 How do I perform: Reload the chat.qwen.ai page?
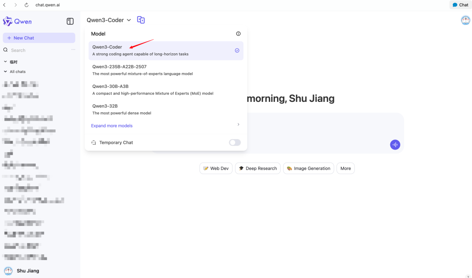[27, 5]
